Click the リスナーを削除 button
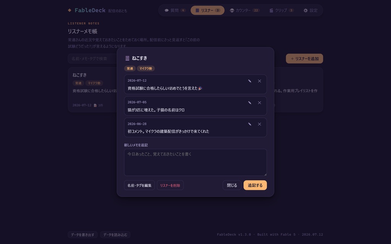 tap(170, 185)
